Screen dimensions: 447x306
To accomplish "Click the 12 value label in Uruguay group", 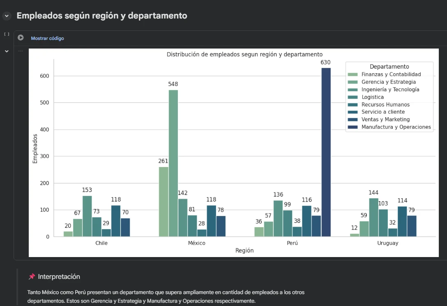I will pos(354,228).
